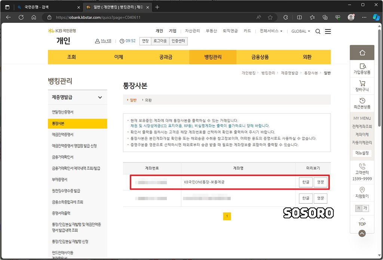Click the 고객센터 phone icon

point(362,167)
